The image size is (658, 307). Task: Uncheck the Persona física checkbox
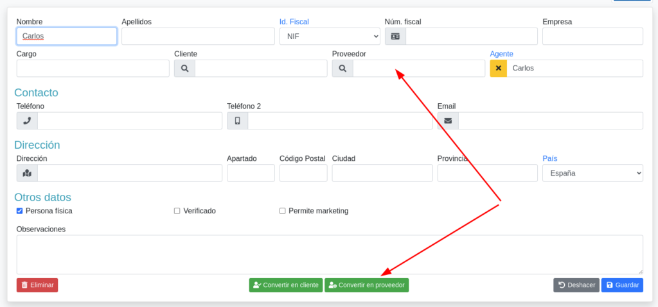coord(20,211)
